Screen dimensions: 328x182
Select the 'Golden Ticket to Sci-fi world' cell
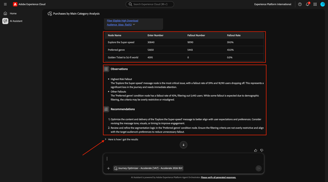pyautogui.click(x=123, y=57)
